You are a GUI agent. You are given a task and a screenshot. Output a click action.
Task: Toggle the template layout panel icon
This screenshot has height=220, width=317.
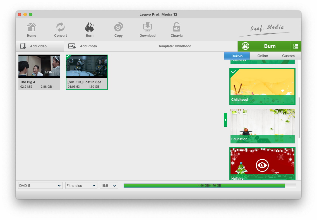[x=296, y=46]
